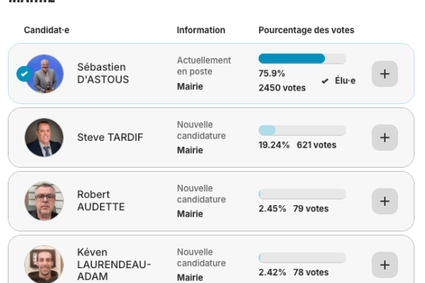Click the Pourcentage des votes column header
The image size is (425, 283).
(306, 30)
